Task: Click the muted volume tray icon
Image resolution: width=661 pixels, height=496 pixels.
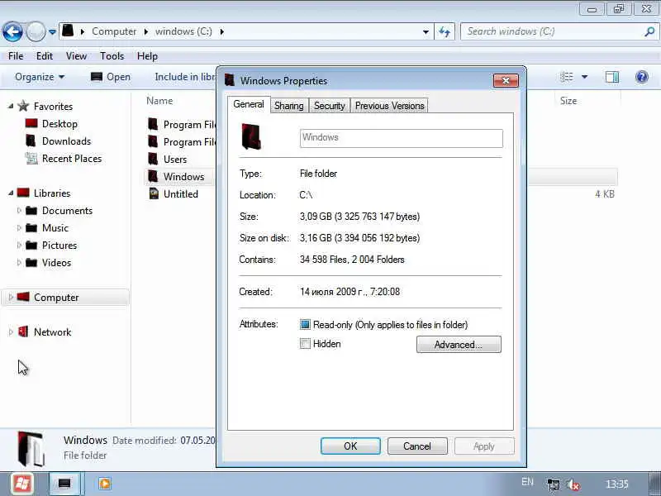Action: coord(573,484)
